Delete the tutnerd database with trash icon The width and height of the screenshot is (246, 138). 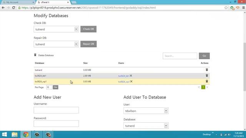click(x=207, y=70)
